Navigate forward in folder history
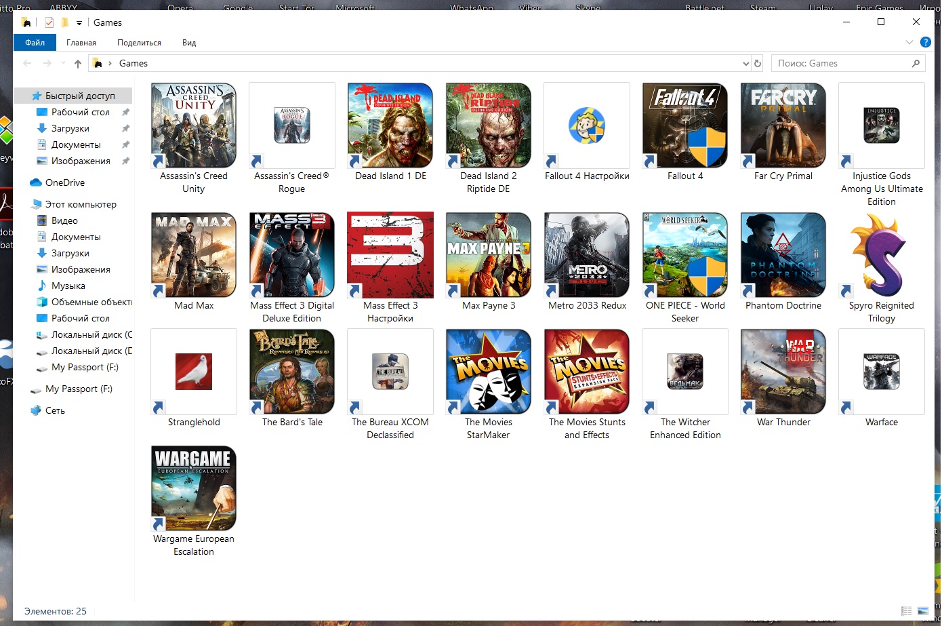This screenshot has height=626, width=942. 47,63
